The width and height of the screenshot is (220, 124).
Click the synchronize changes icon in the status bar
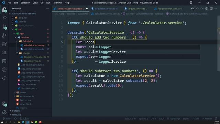point(15,118)
